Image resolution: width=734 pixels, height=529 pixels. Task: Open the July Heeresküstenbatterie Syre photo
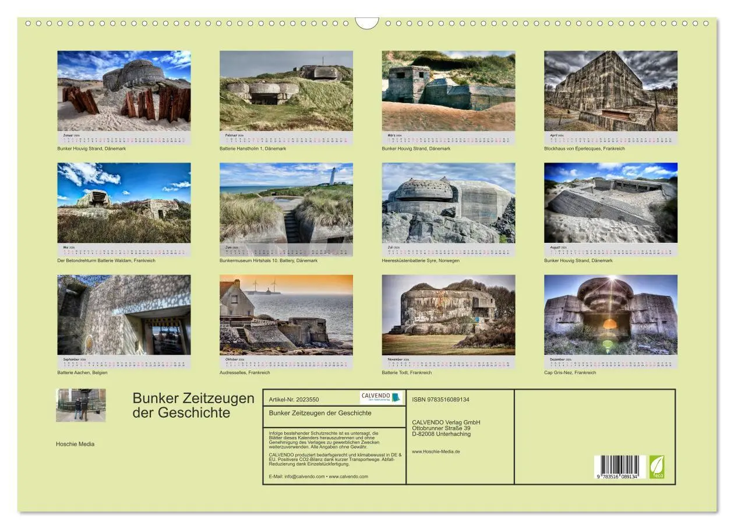tap(449, 203)
